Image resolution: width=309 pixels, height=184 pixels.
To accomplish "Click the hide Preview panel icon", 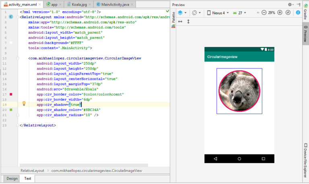I will (298, 4).
